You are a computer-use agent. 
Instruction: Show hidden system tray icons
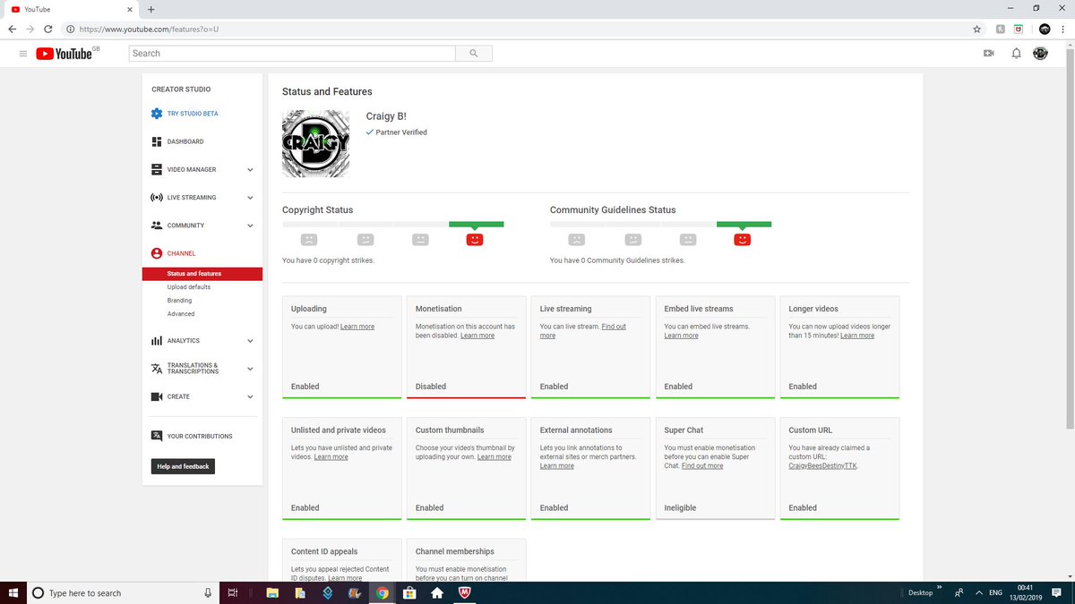978,592
